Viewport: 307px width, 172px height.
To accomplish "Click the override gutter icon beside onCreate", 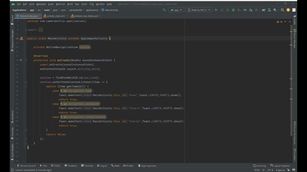I will (21, 60).
